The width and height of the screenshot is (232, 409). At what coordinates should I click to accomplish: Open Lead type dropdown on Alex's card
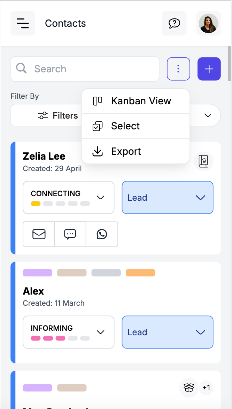tap(168, 332)
